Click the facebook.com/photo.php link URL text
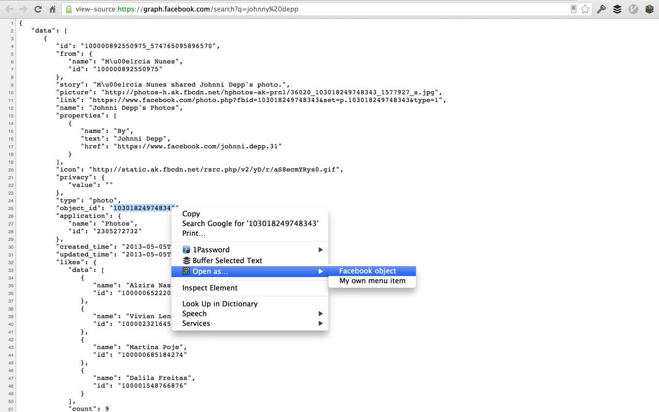 267,100
